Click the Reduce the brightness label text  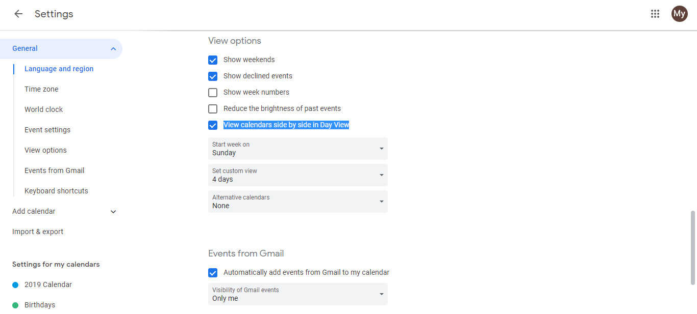pos(282,108)
